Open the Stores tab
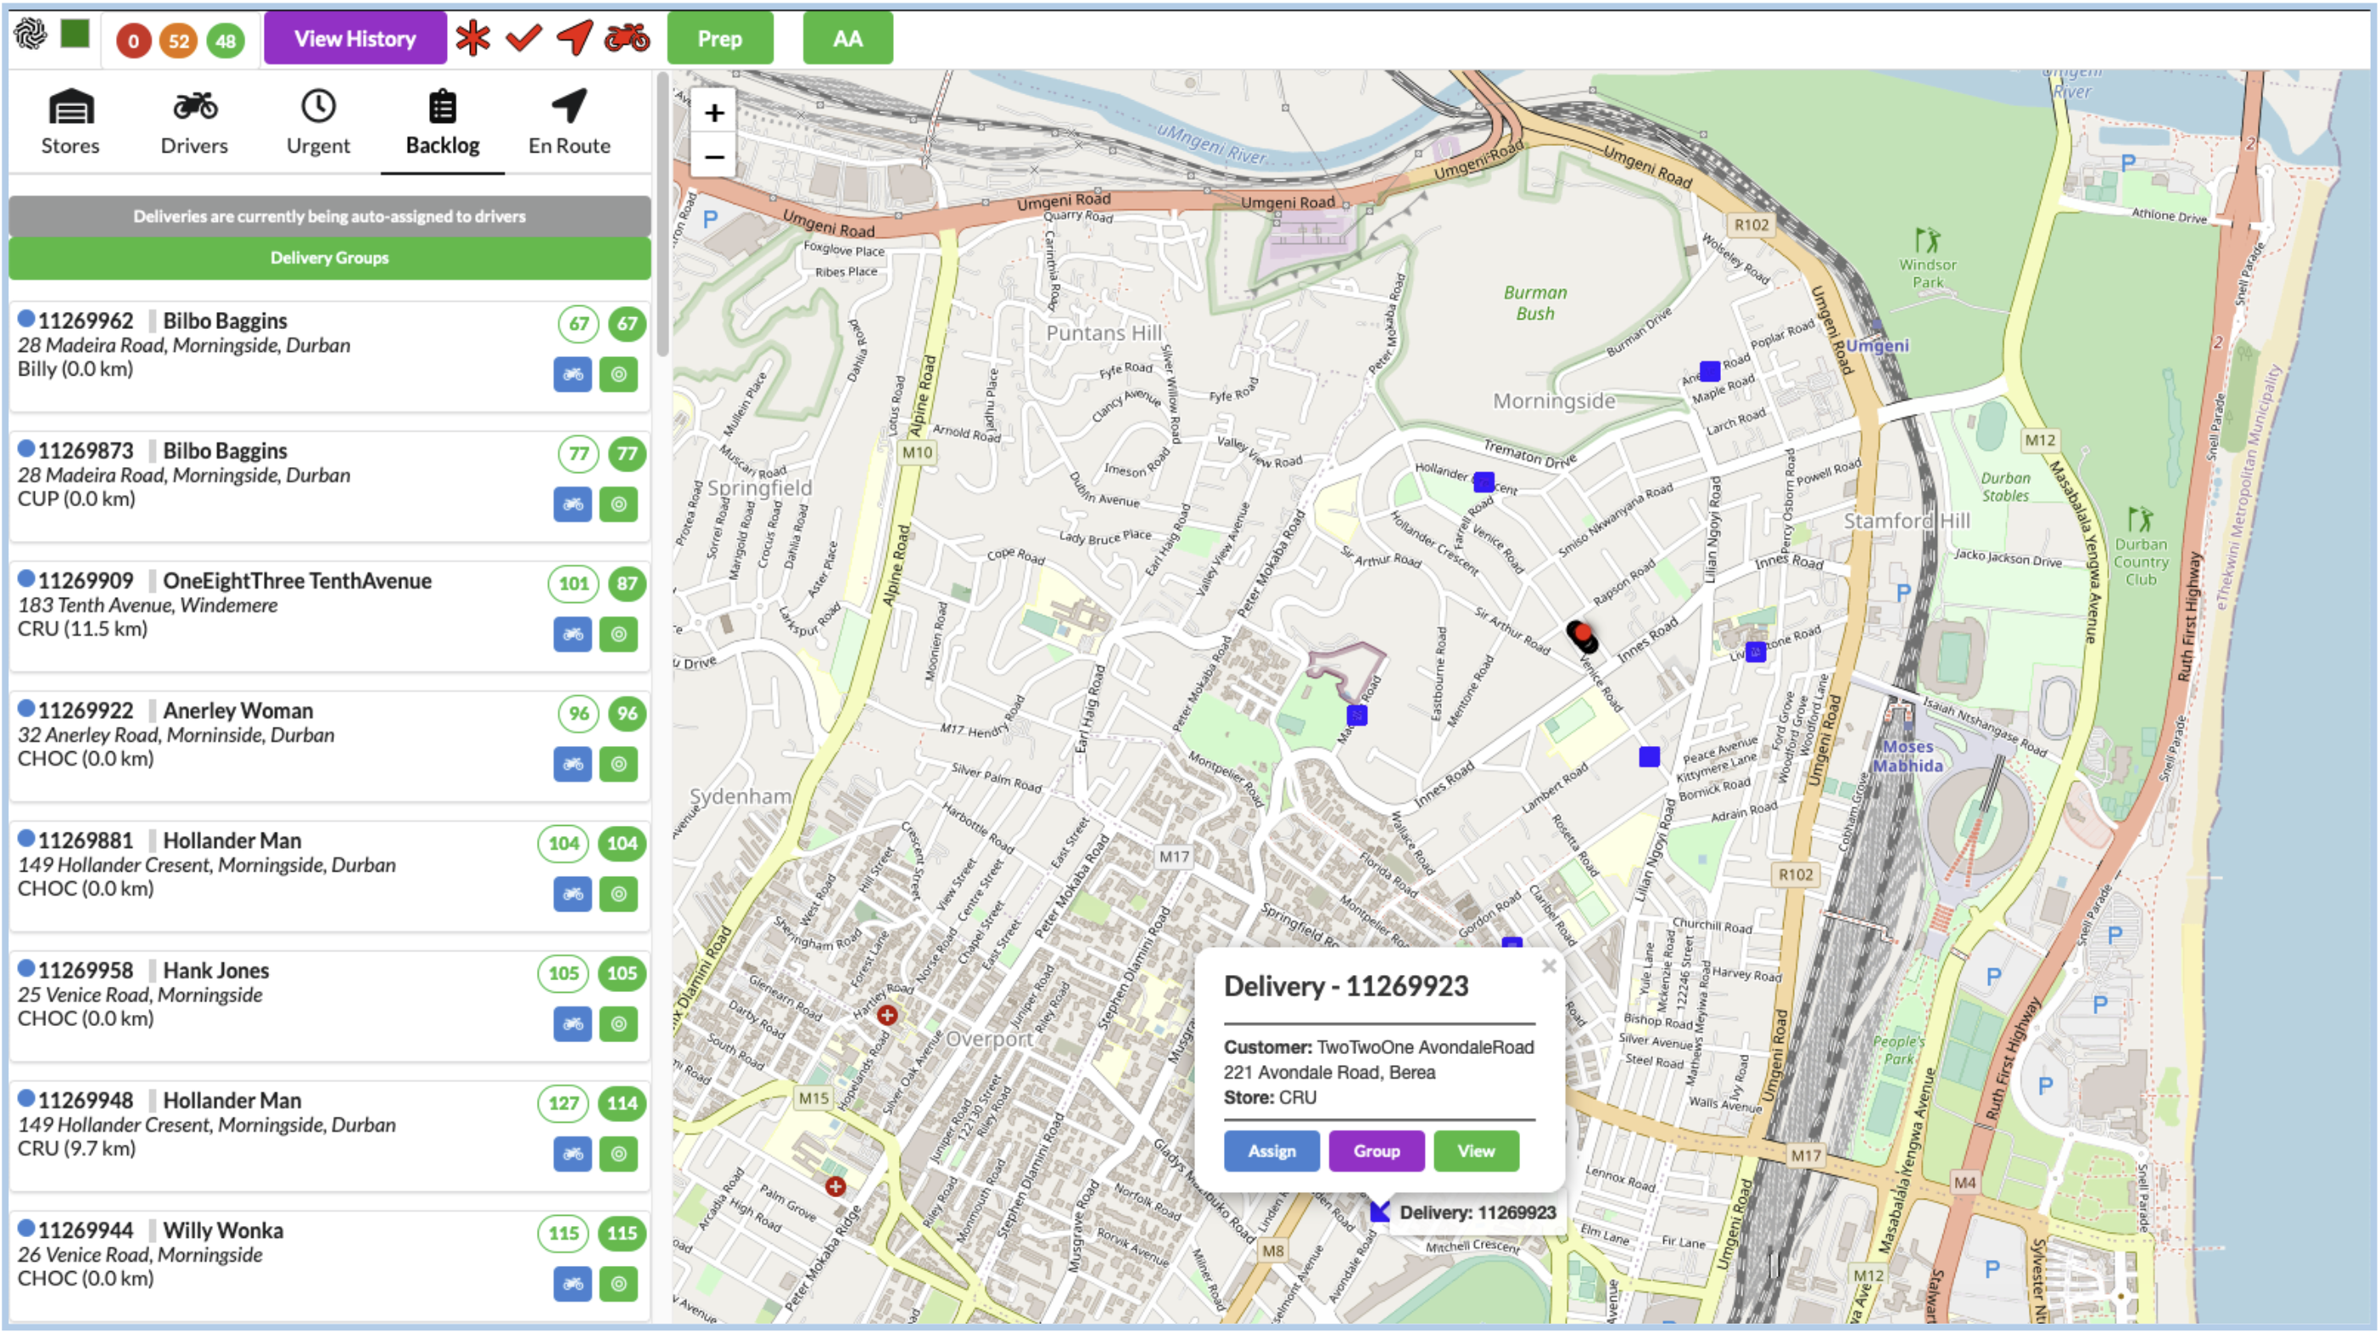2380x1338 pixels. tap(70, 123)
